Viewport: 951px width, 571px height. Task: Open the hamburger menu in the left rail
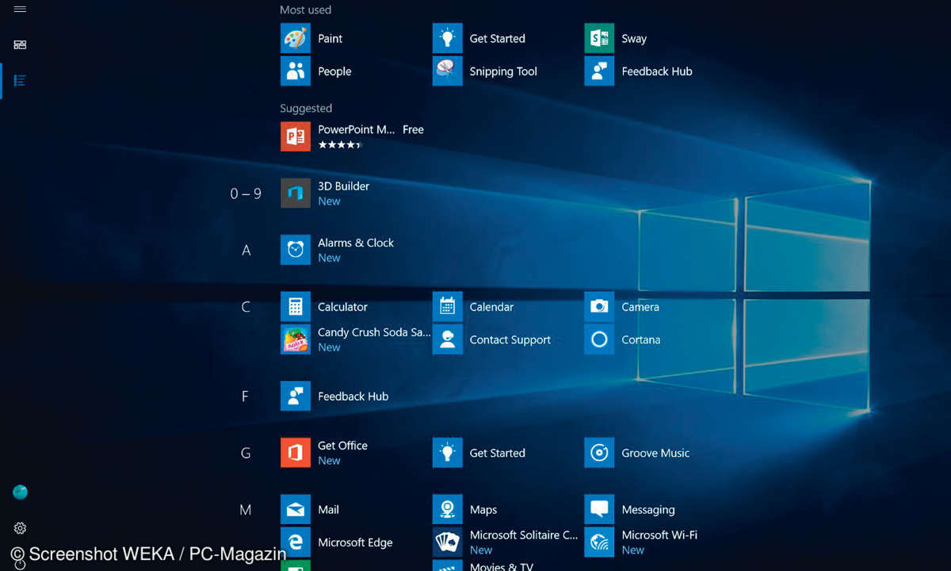(20, 10)
